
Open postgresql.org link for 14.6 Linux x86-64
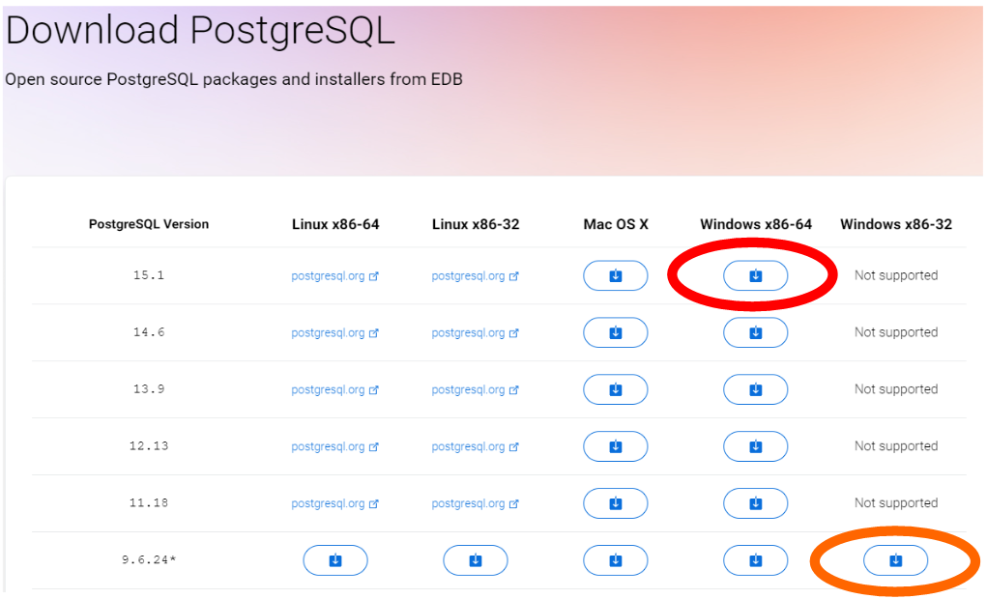[x=334, y=333]
